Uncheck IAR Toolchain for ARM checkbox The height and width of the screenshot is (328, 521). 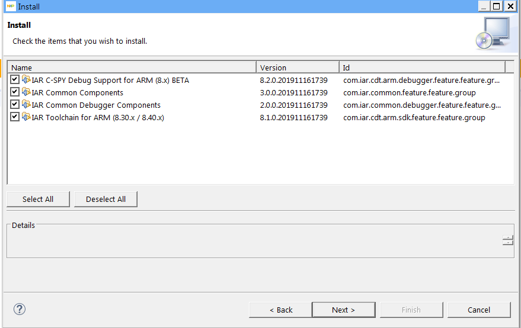(15, 117)
